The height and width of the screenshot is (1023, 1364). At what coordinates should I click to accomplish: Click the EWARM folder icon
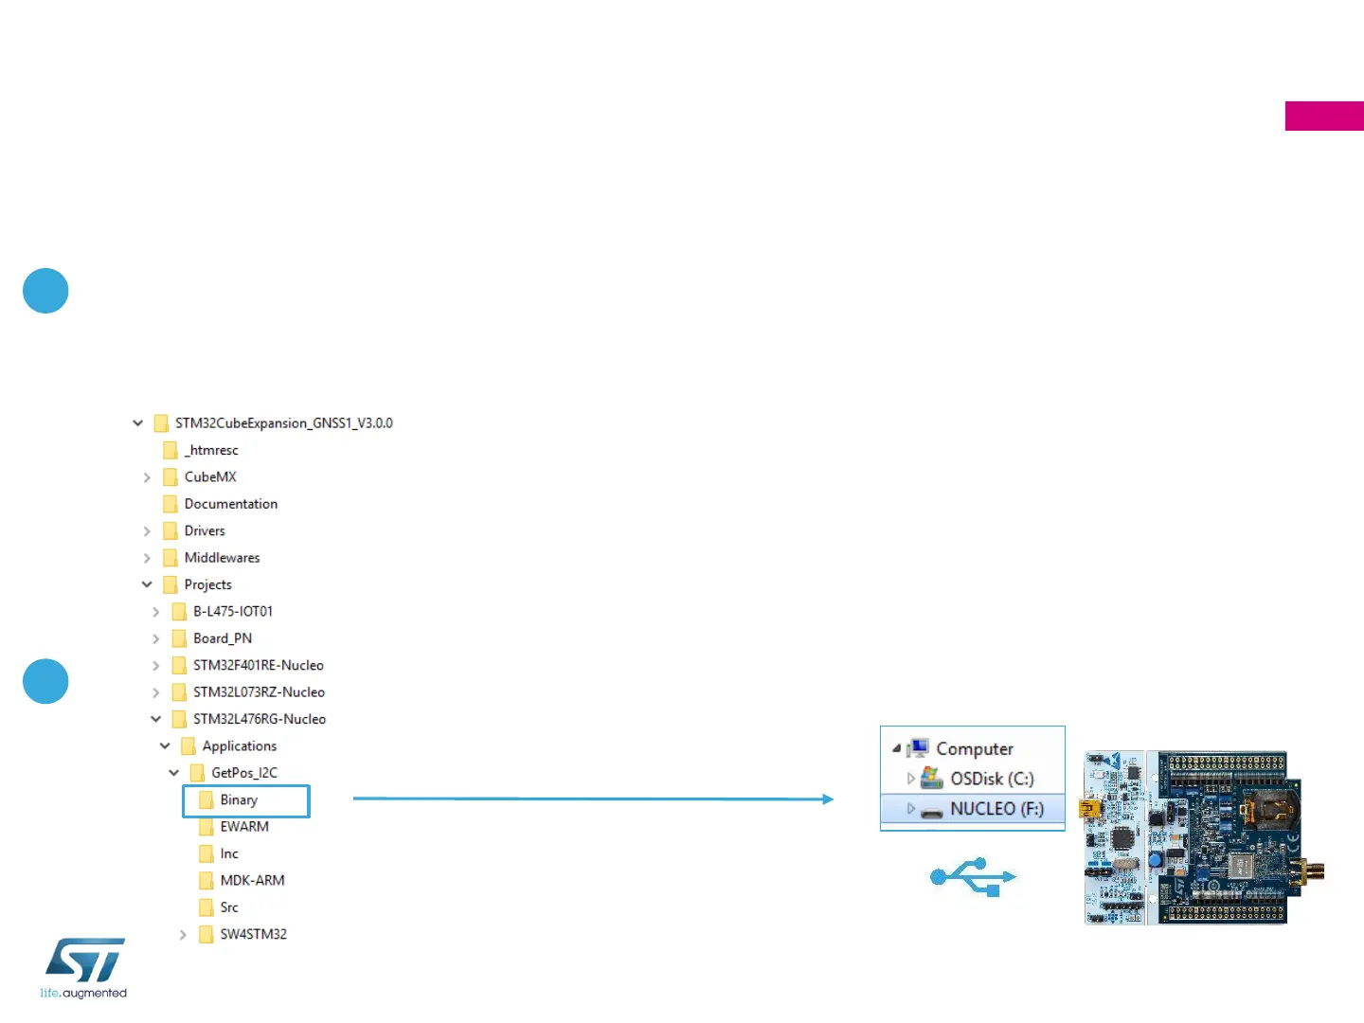click(x=206, y=827)
